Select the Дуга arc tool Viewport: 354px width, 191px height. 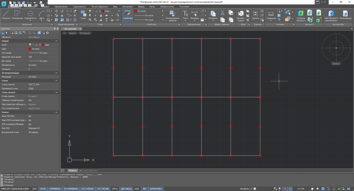(42, 15)
